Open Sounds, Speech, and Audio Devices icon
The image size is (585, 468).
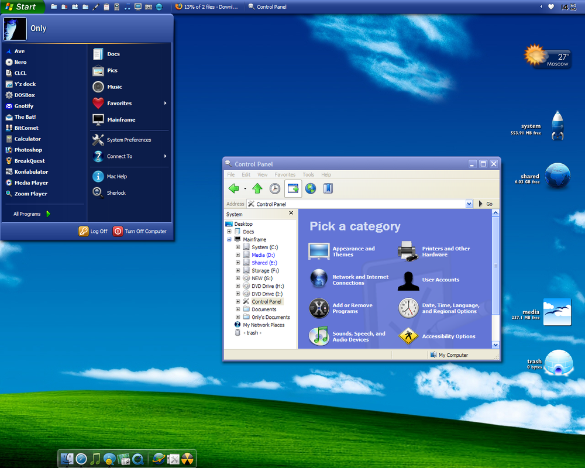(x=319, y=336)
